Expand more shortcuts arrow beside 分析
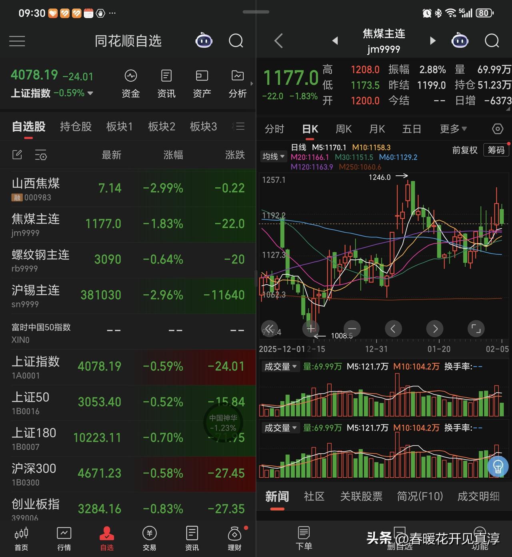This screenshot has width=512, height=557. pyautogui.click(x=252, y=84)
